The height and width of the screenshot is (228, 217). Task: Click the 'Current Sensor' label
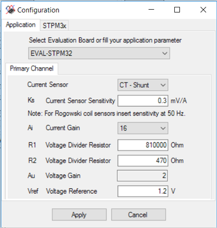click(x=48, y=84)
